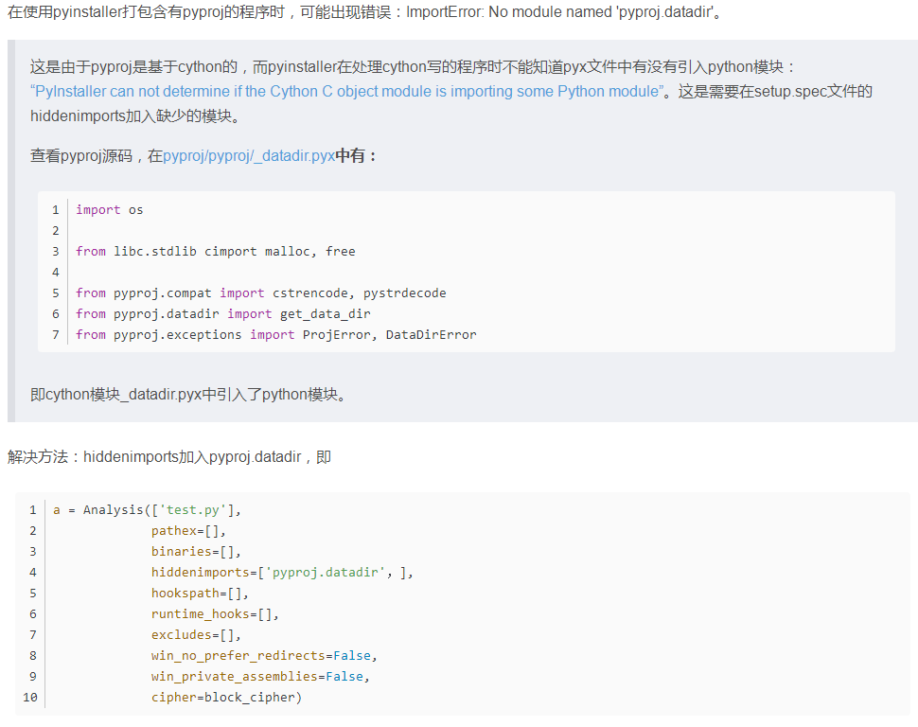Click the ImportError 'pyproj.datadir' sentence at top
The width and height of the screenshot is (918, 727).
pos(364,11)
